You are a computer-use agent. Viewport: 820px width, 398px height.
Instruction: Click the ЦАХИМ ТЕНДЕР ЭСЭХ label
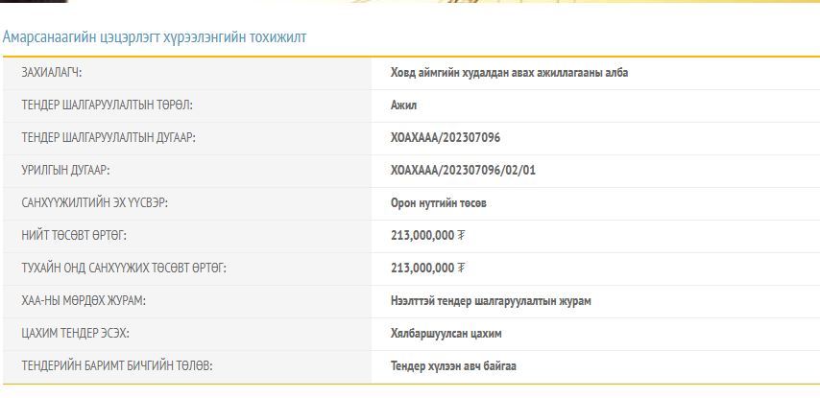pyautogui.click(x=75, y=333)
